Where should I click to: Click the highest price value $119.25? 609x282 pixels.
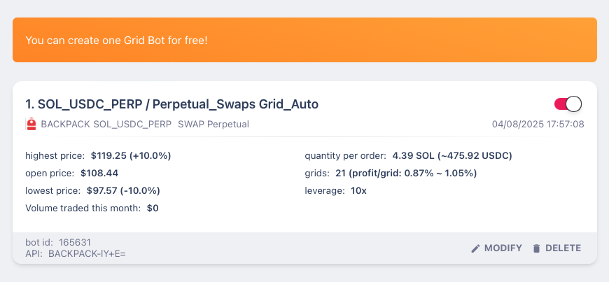tap(131, 156)
